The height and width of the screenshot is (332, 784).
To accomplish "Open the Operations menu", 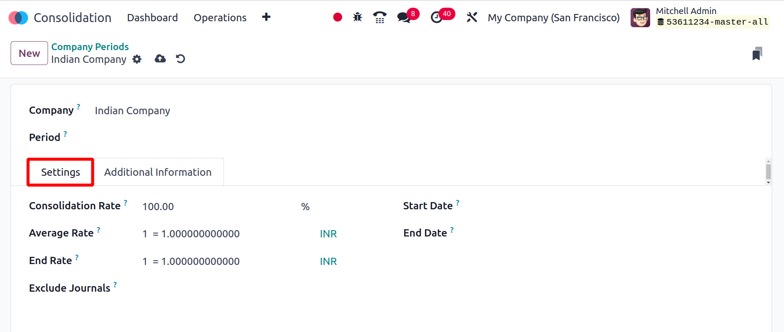I will [220, 17].
